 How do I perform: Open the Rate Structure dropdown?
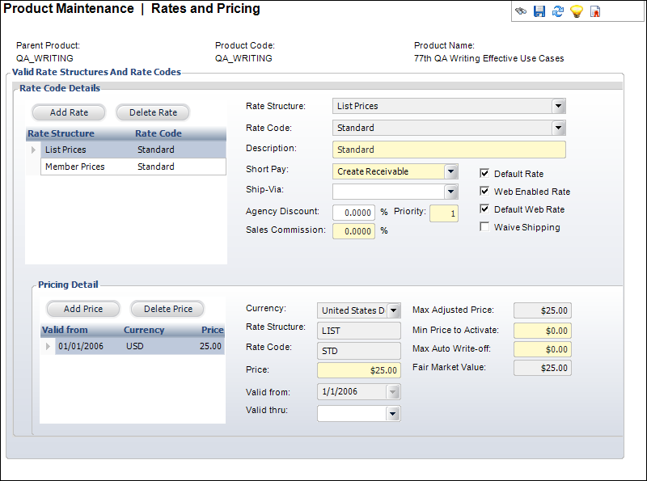point(558,106)
